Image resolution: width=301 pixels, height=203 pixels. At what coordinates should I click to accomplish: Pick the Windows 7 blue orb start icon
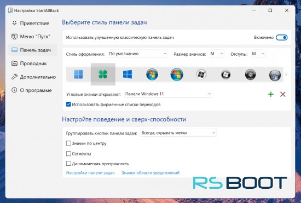(x=152, y=74)
